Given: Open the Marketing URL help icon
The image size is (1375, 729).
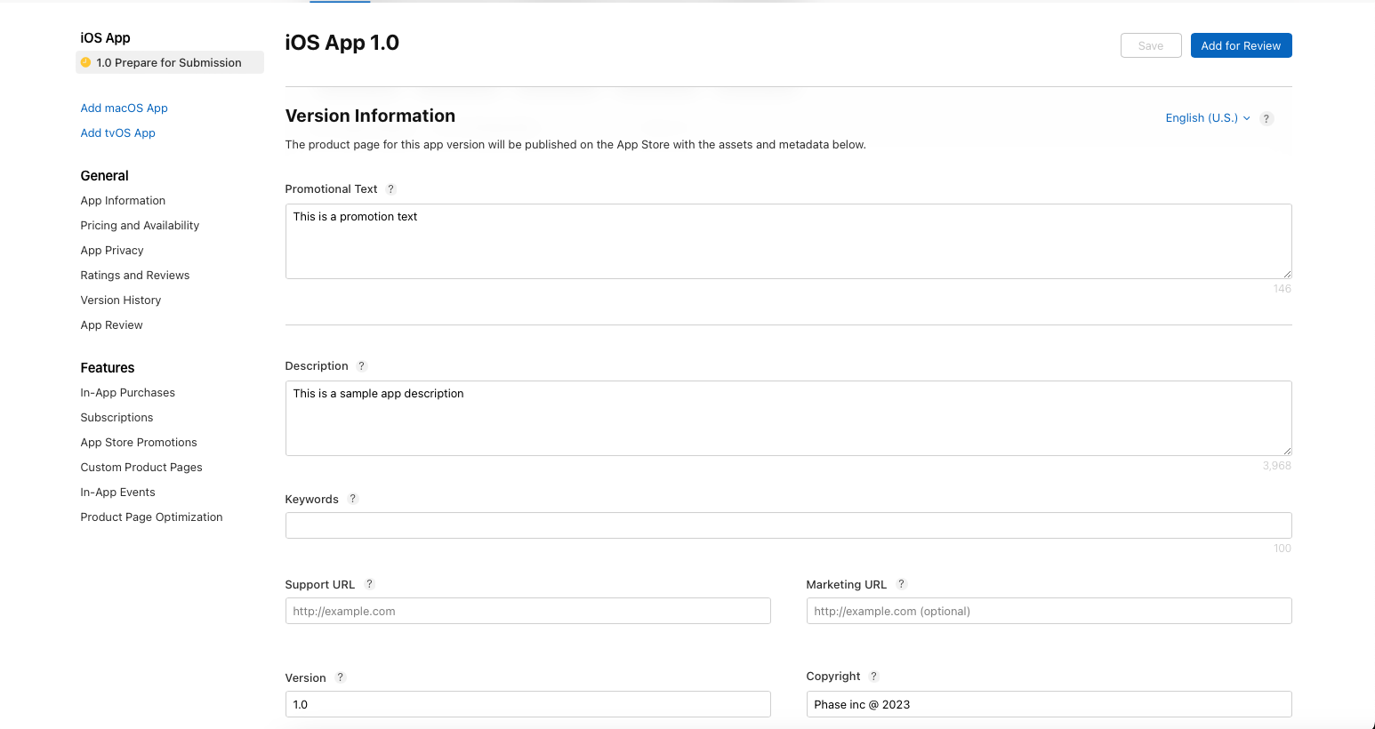Looking at the screenshot, I should click(901, 584).
